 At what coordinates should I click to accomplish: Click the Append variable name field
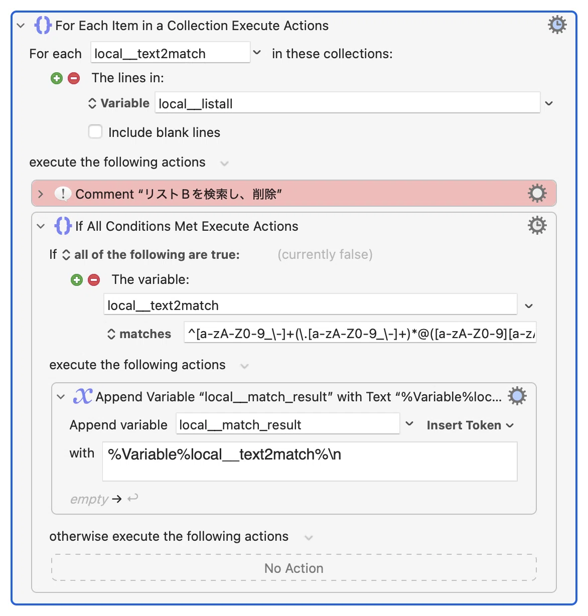click(287, 424)
